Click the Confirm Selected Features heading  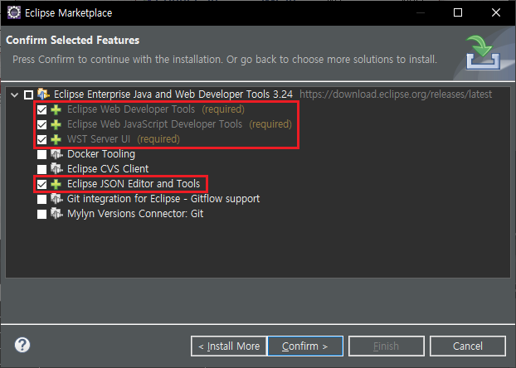coord(73,40)
